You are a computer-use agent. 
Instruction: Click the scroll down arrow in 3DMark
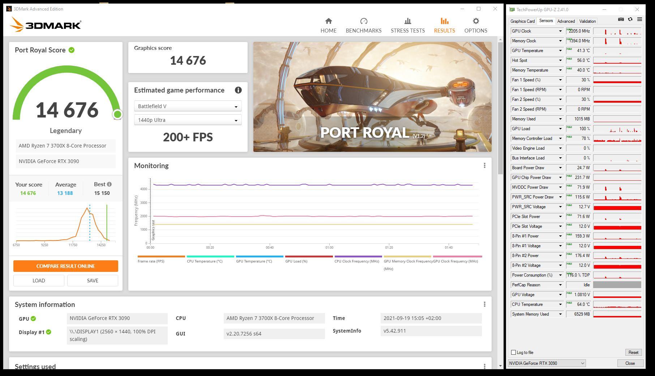[500, 366]
